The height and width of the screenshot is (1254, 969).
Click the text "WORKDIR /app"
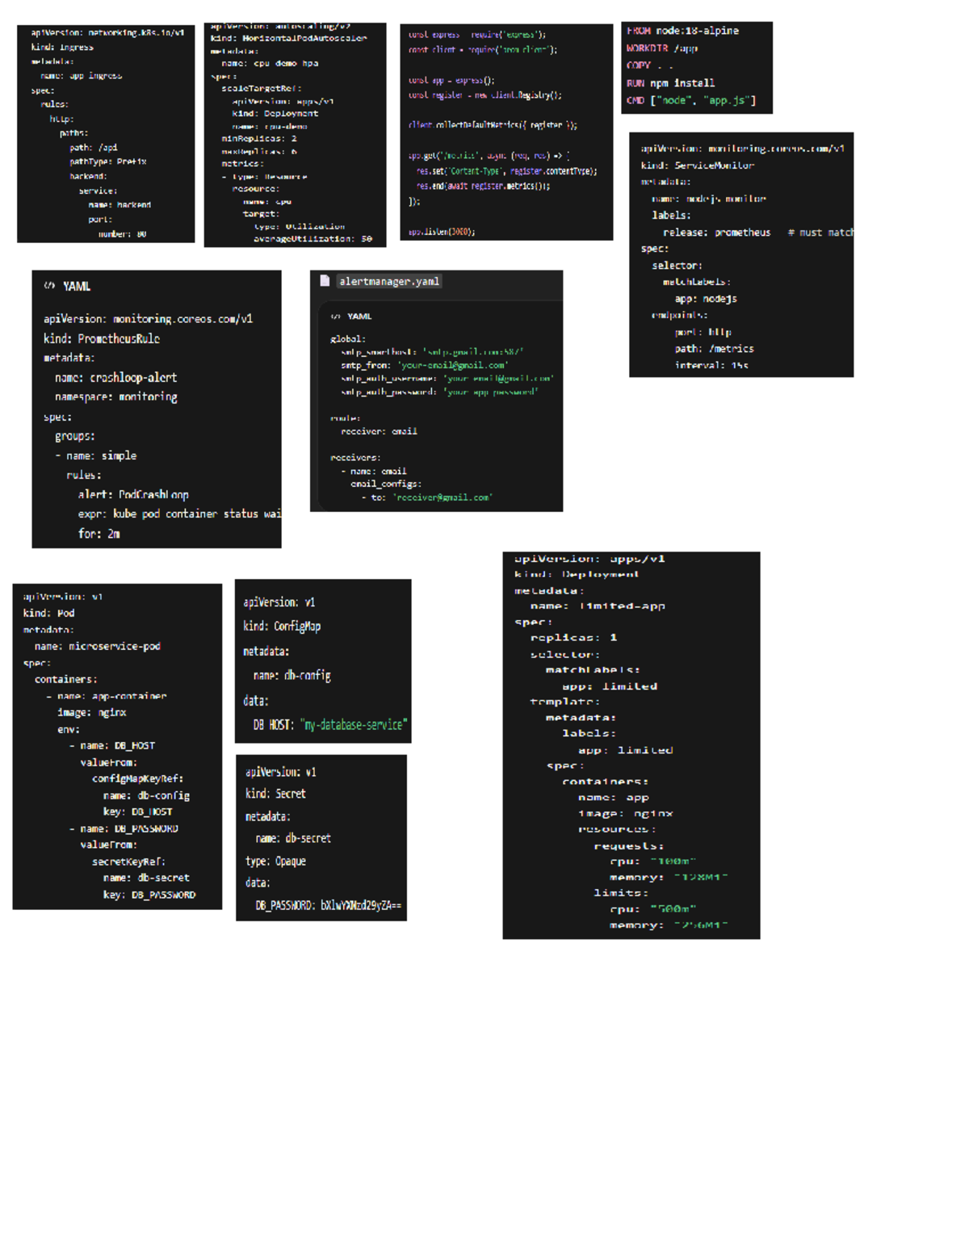pos(662,48)
